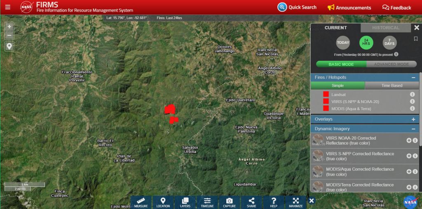Expand the Overlays section
This screenshot has width=422, height=209.
point(413,119)
